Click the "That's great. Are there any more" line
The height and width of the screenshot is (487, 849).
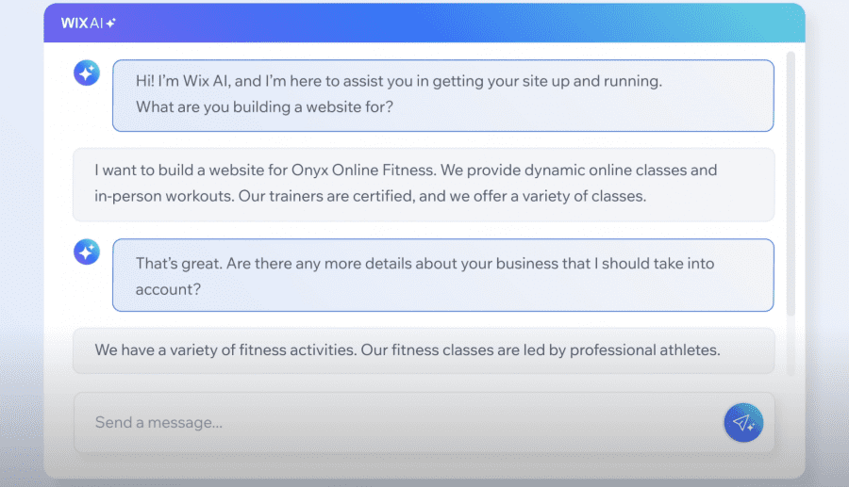425,264
